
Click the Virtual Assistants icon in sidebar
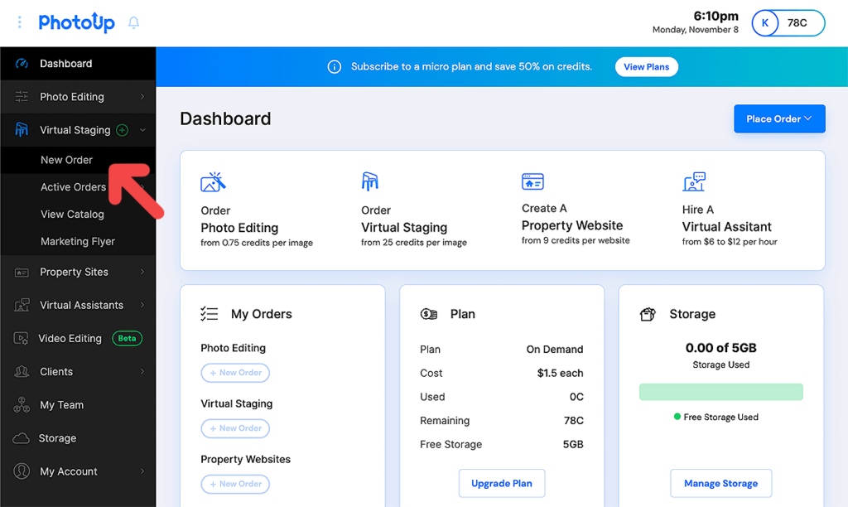pyautogui.click(x=22, y=305)
